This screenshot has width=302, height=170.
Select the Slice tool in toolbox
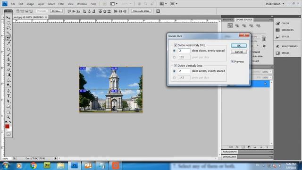pos(8,38)
